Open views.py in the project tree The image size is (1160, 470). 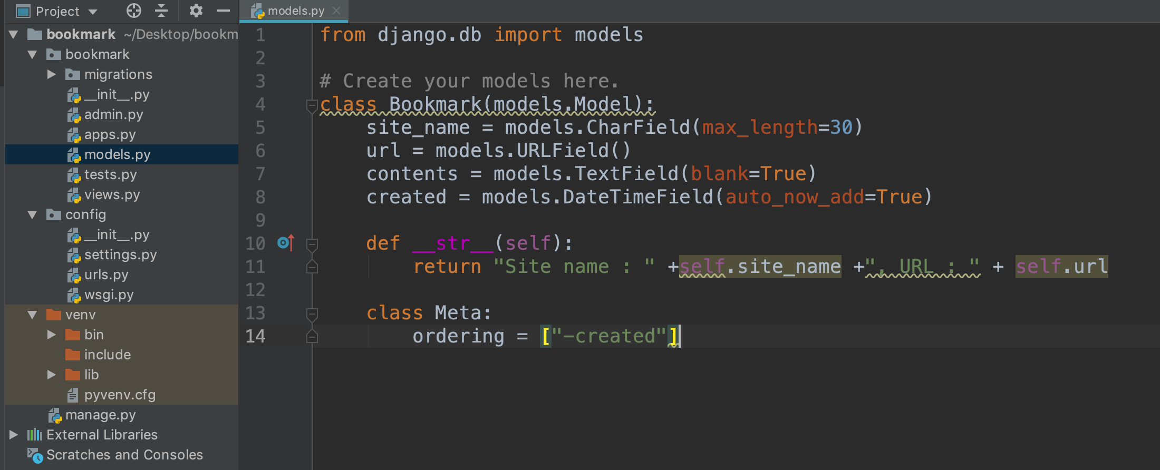pyautogui.click(x=112, y=194)
